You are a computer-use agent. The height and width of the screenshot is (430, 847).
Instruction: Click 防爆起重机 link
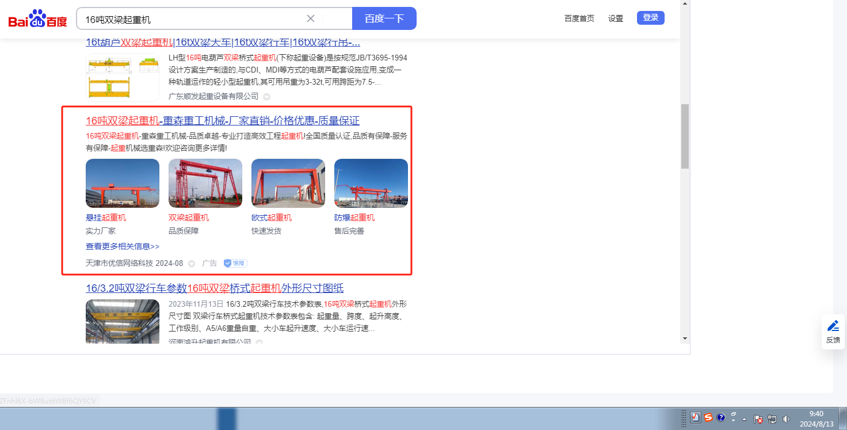coord(354,218)
